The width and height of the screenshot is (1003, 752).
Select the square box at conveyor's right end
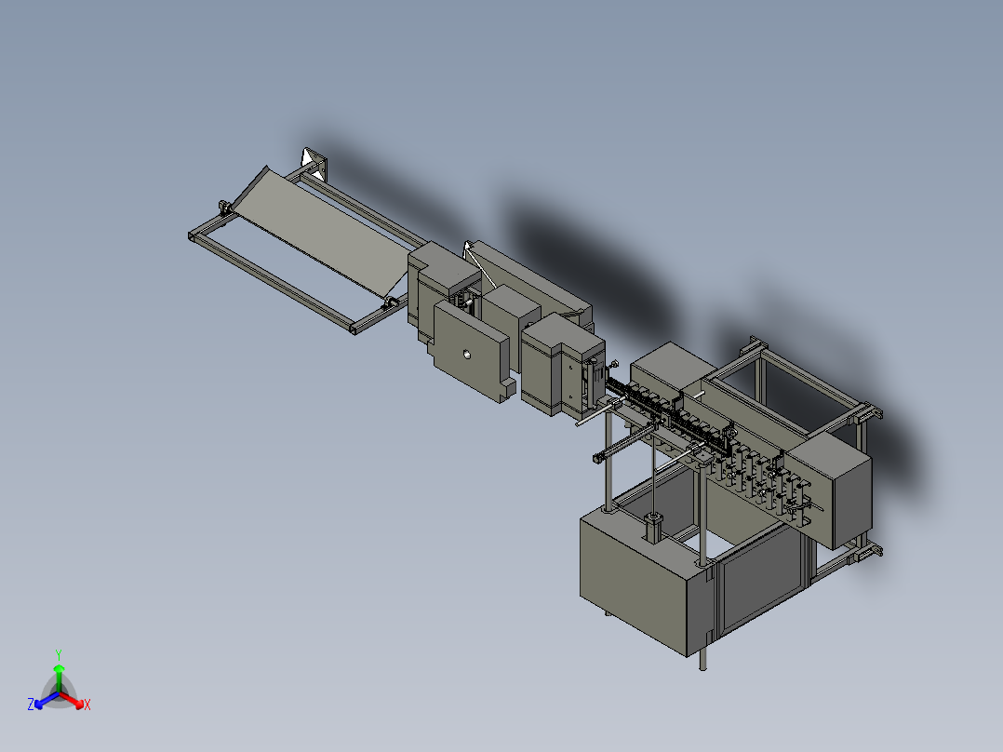pyautogui.click(x=830, y=490)
